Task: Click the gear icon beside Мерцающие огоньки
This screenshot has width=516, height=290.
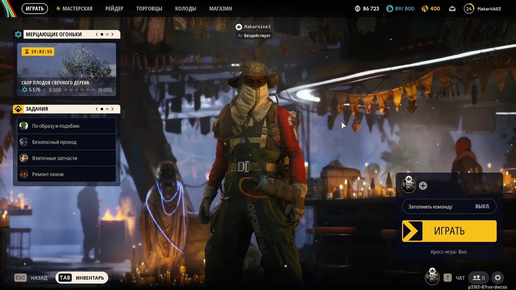Action: click(18, 34)
